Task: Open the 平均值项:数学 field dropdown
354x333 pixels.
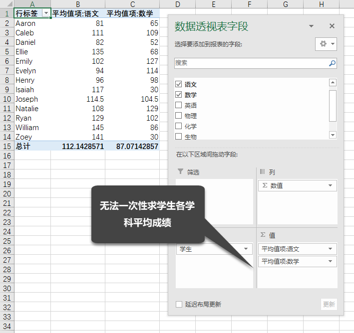Action: point(330,261)
